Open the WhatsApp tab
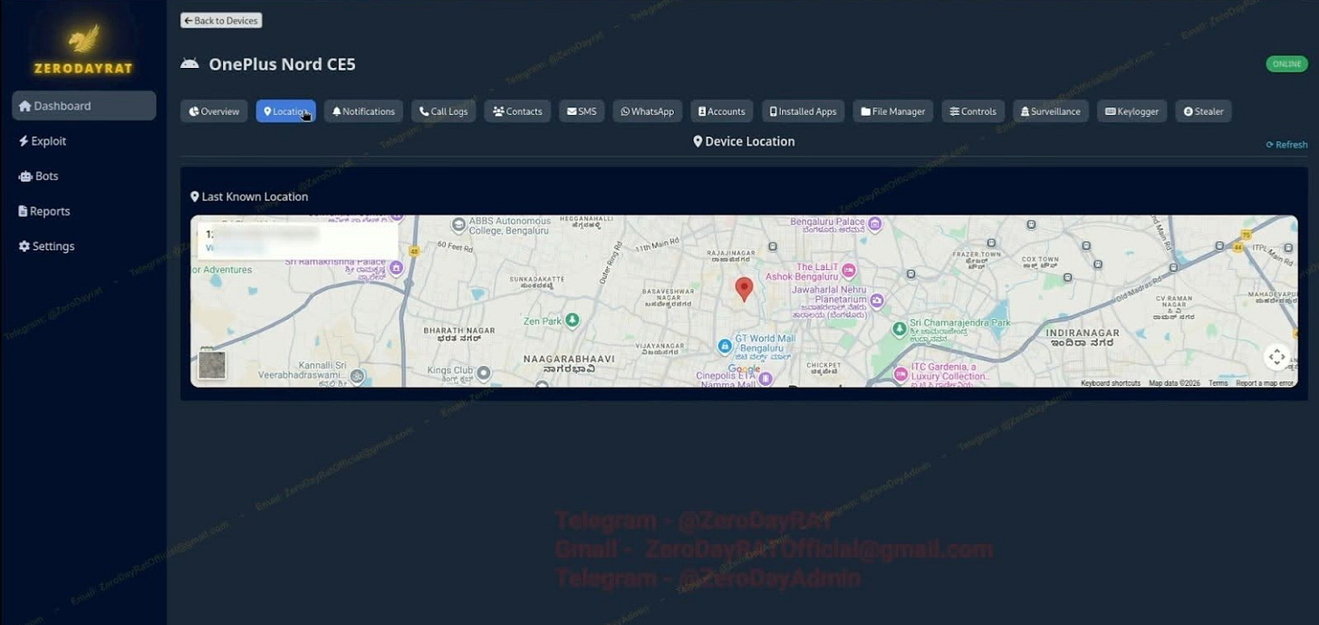Image resolution: width=1319 pixels, height=625 pixels. [x=648, y=111]
